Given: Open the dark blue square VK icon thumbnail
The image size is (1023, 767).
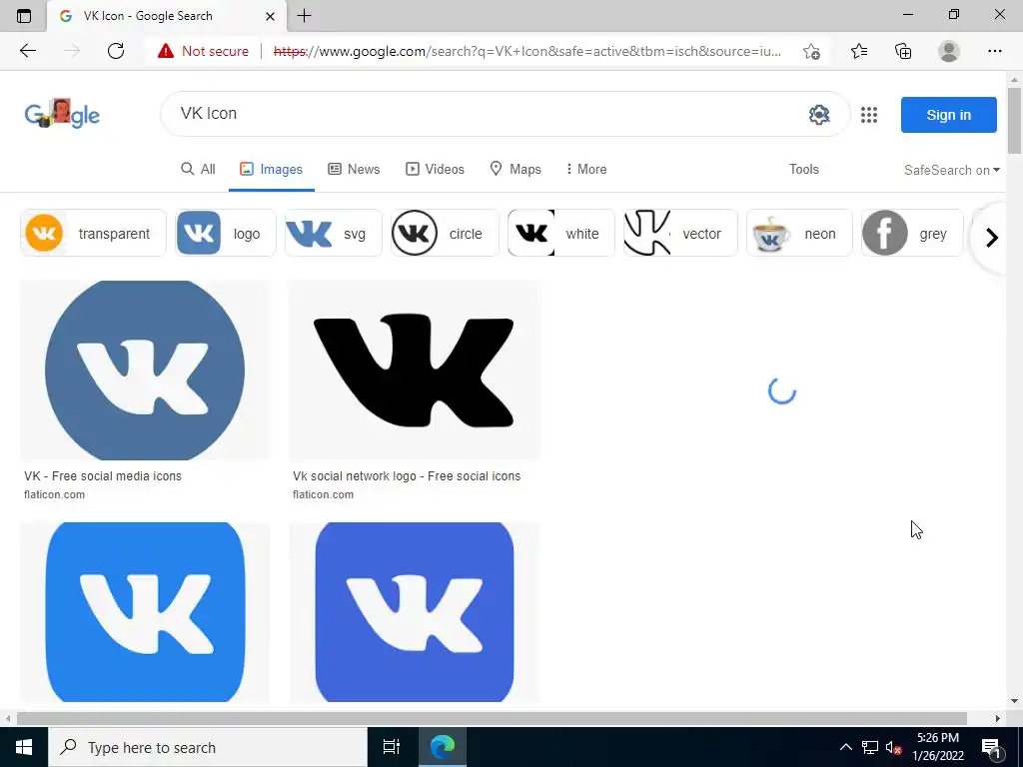Looking at the screenshot, I should [415, 612].
